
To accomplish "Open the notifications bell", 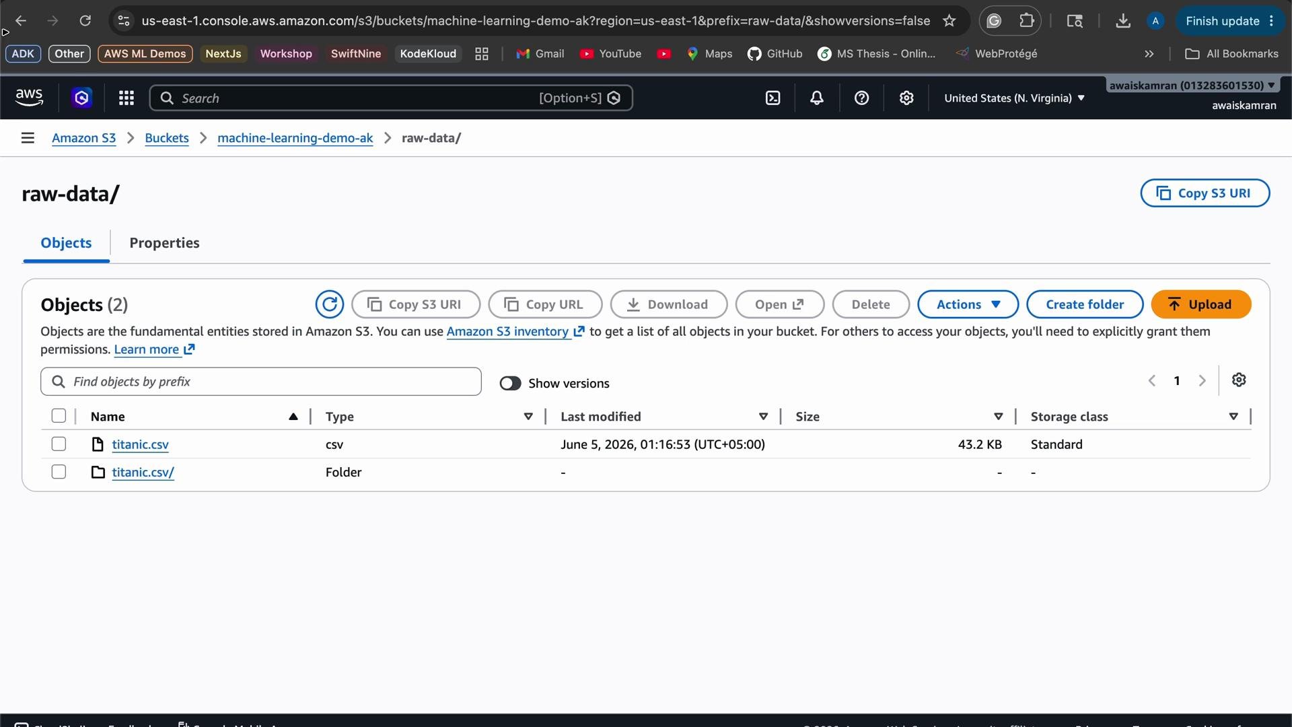I will pyautogui.click(x=817, y=98).
